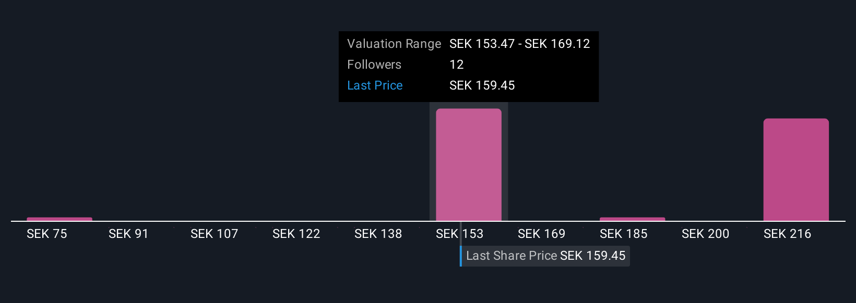Click the Valuation Range text in tooltip

coord(394,44)
